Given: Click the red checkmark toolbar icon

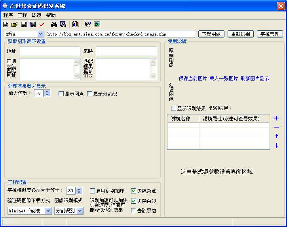Looking at the screenshot, I should 42,24.
